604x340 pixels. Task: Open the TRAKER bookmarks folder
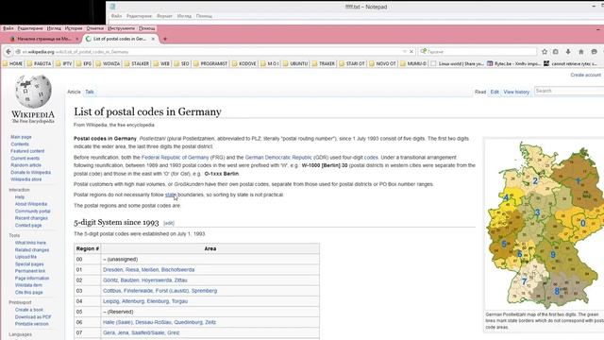pos(323,63)
